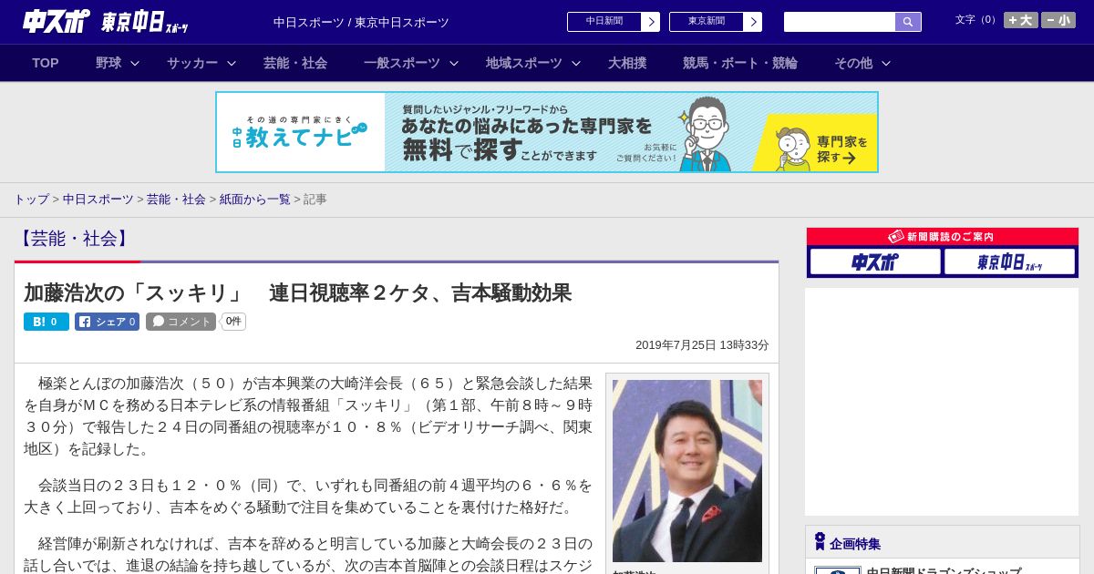This screenshot has height=574, width=1094.
Task: Click 新聞購読のご案内 中スポ button
Action: (875, 261)
